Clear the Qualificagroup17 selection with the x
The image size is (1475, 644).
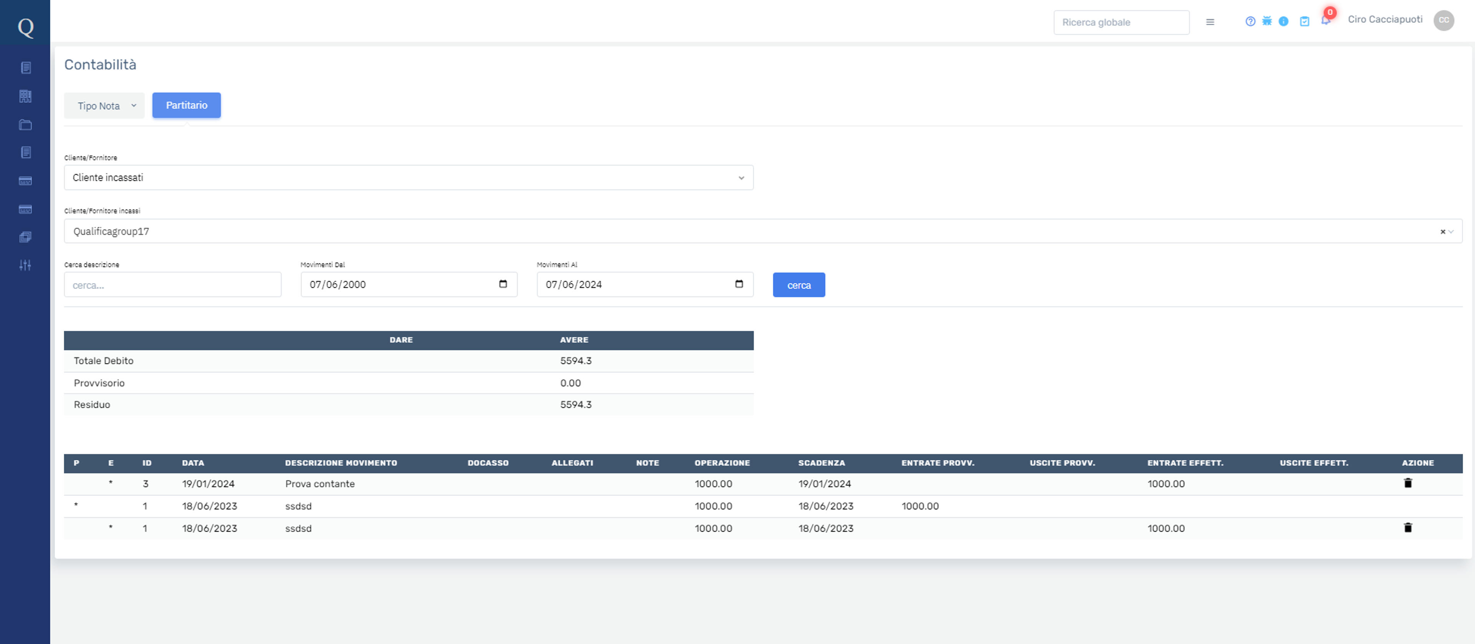click(1443, 231)
